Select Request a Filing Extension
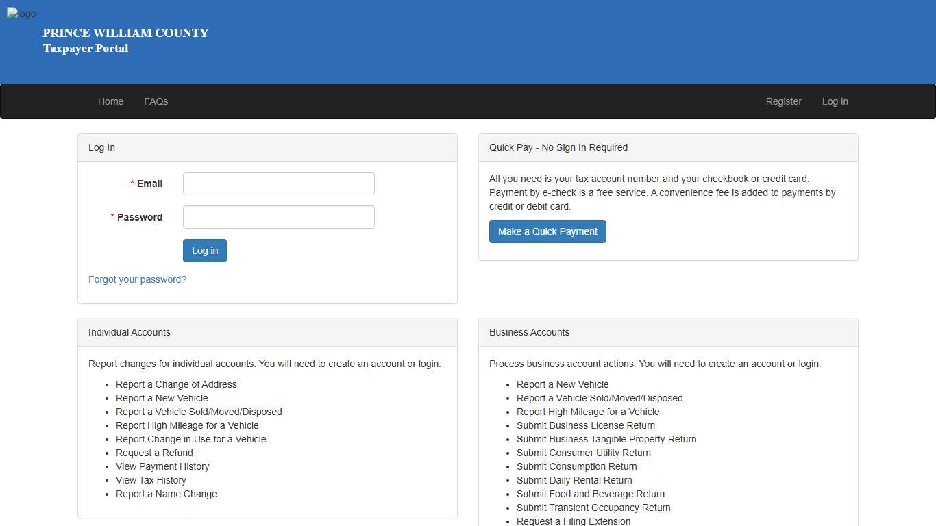The width and height of the screenshot is (936, 526). [x=574, y=521]
